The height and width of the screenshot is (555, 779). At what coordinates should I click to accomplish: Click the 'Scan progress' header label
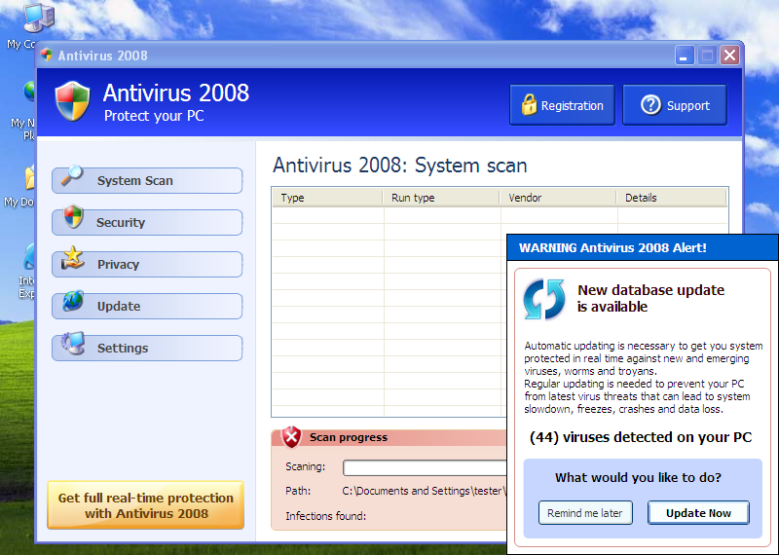(x=349, y=437)
